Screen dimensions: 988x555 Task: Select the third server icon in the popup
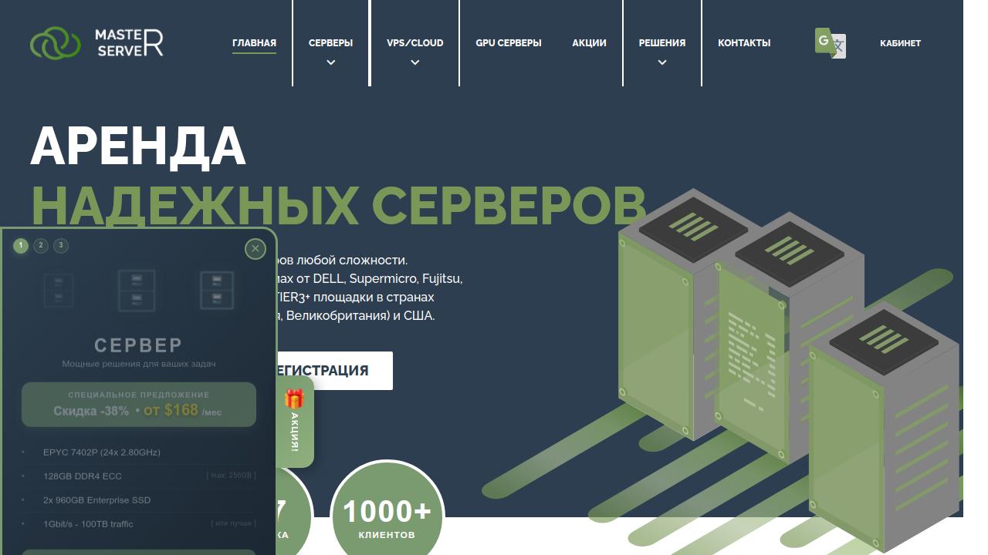pyautogui.click(x=217, y=290)
